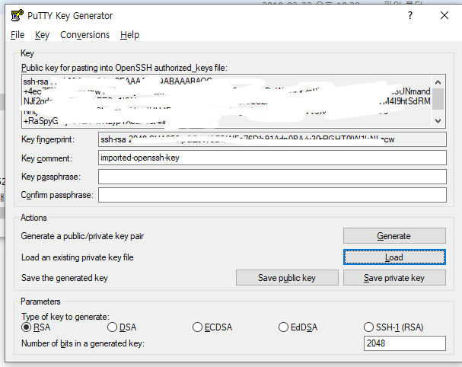The width and height of the screenshot is (462, 367).
Task: Click Save public key
Action: click(286, 278)
